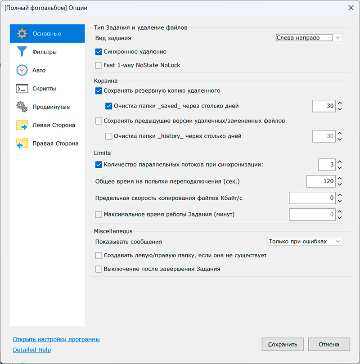Image resolution: width=360 pixels, height=364 pixels.
Task: Disable the Синхронное удаление checkbox
Action: (99, 52)
